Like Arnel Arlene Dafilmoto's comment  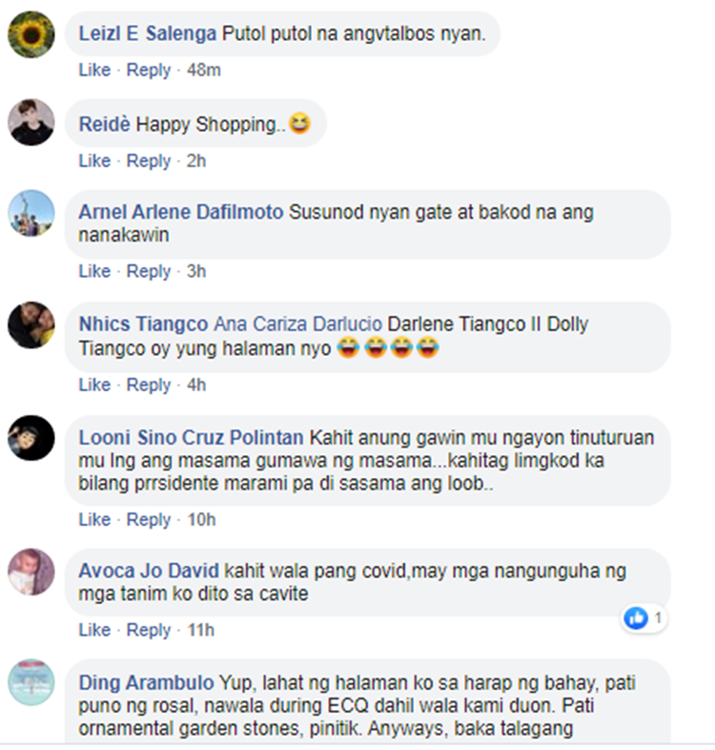click(x=94, y=271)
